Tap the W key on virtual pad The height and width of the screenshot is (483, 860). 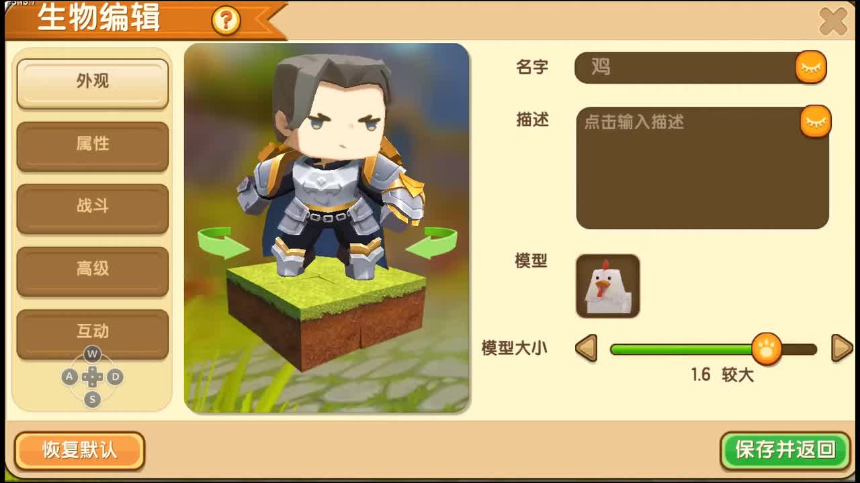(92, 354)
